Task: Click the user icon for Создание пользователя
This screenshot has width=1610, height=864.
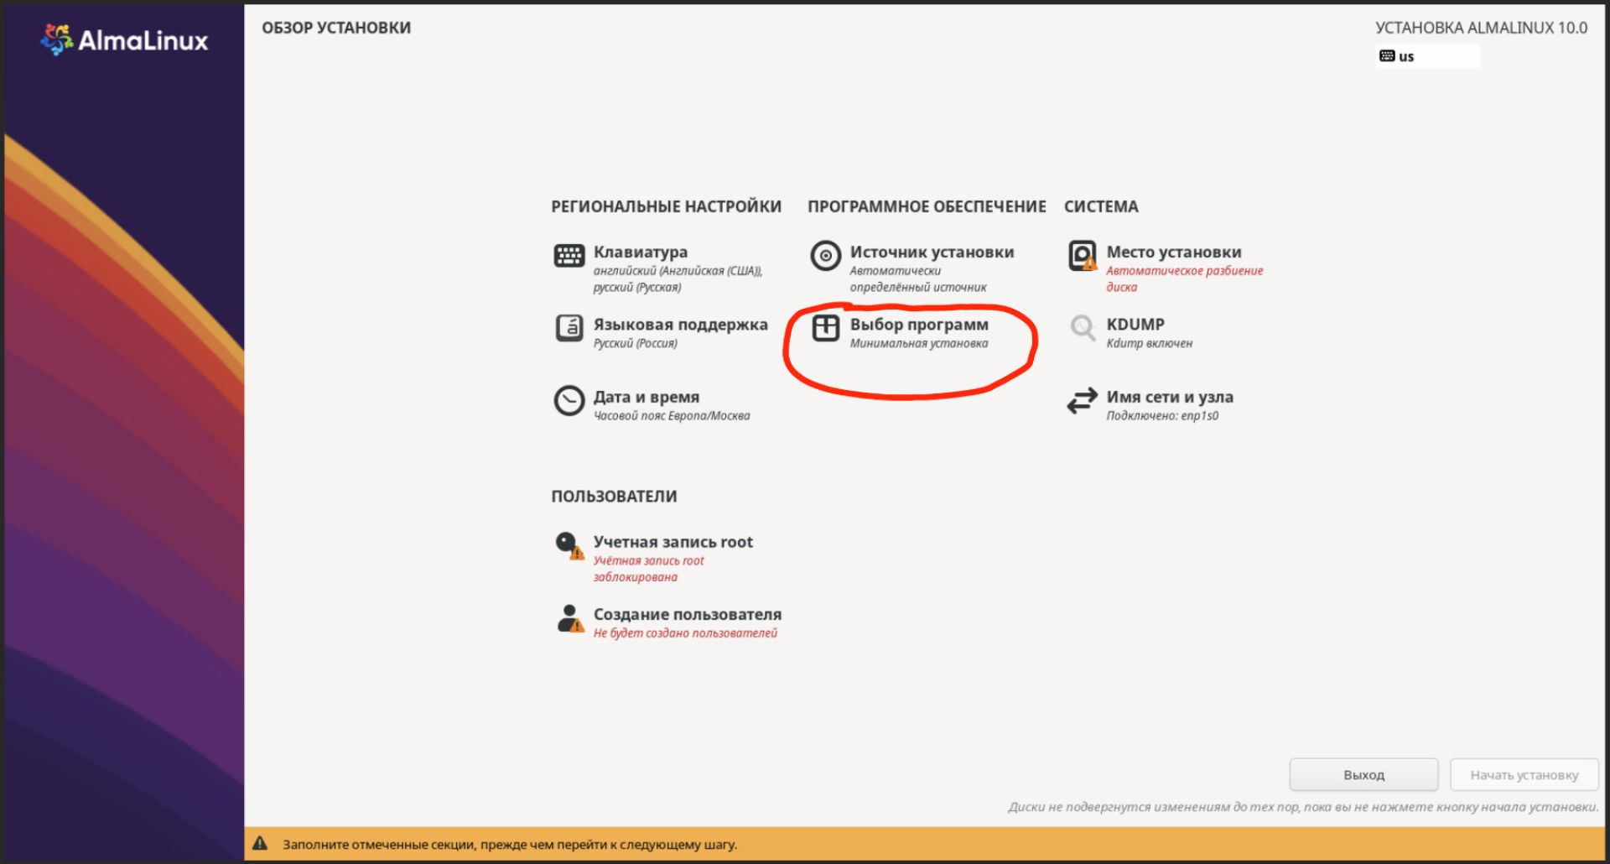Action: (x=569, y=618)
